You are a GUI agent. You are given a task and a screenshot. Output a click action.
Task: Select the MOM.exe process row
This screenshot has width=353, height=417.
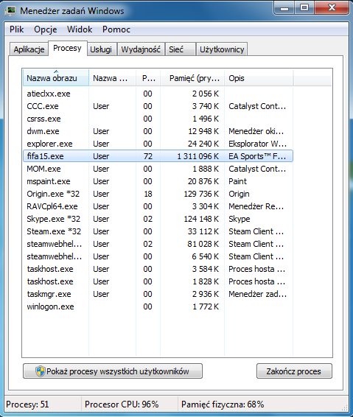pos(158,169)
